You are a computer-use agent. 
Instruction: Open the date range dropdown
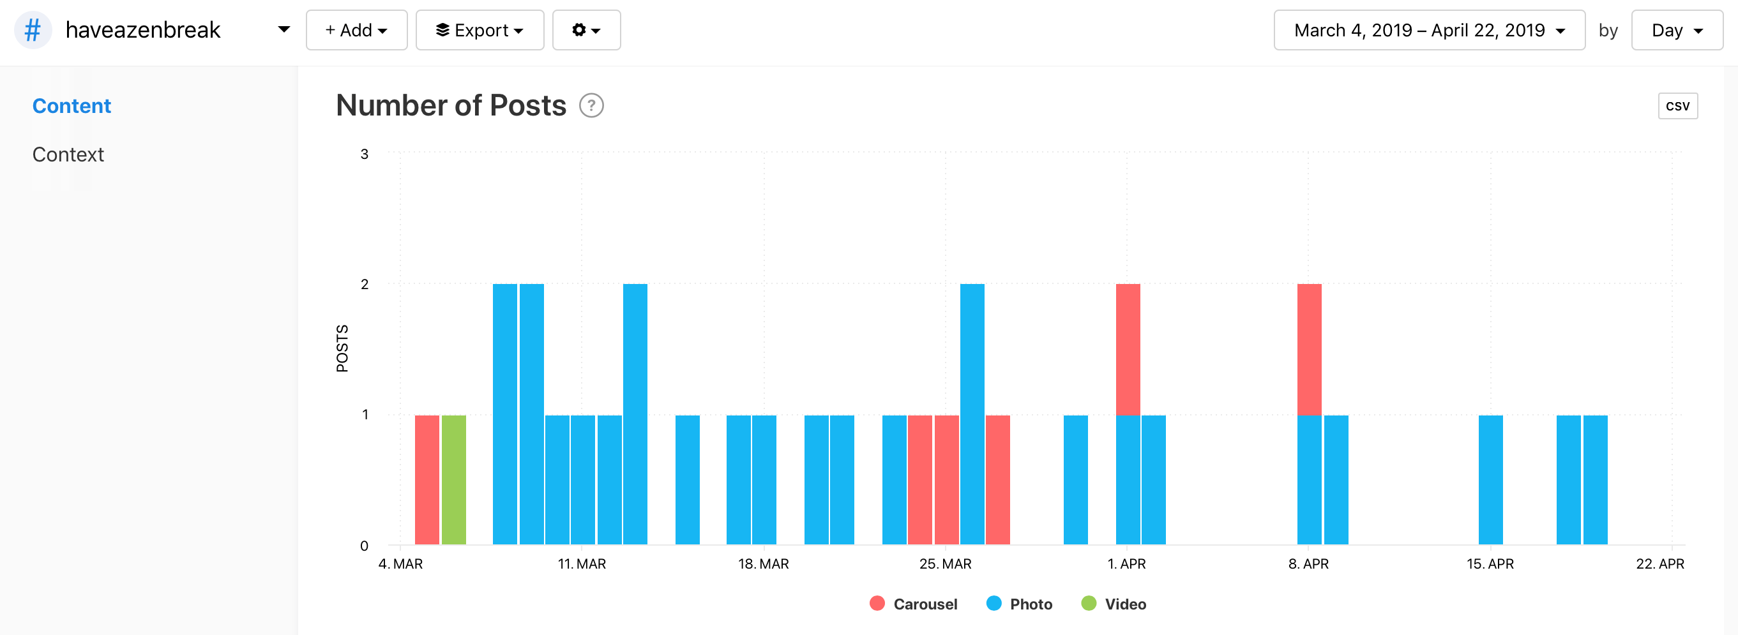[1429, 31]
